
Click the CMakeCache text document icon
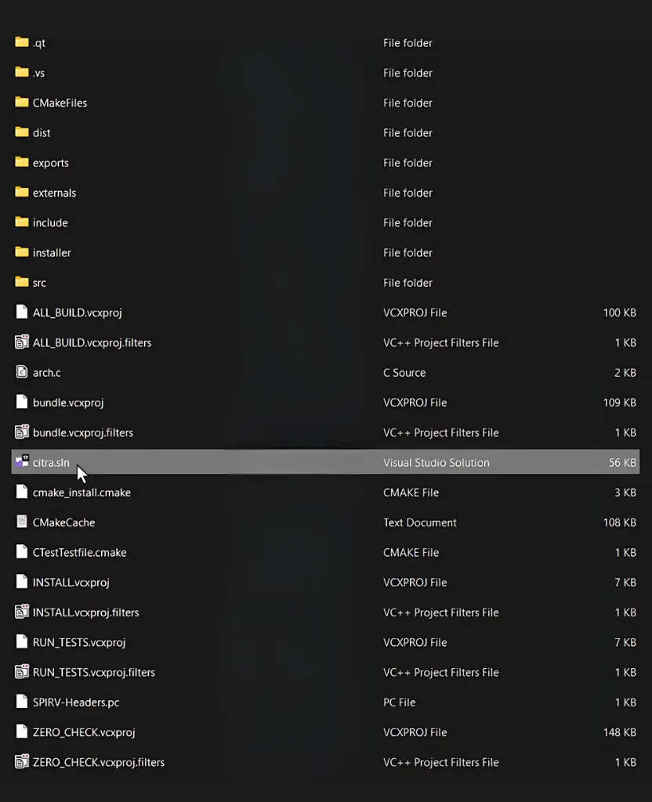[x=22, y=522]
